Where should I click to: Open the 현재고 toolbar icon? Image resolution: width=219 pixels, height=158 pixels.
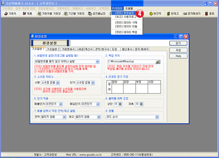click(173, 14)
